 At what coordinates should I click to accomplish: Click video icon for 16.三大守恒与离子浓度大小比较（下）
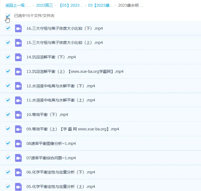coord(18,28)
